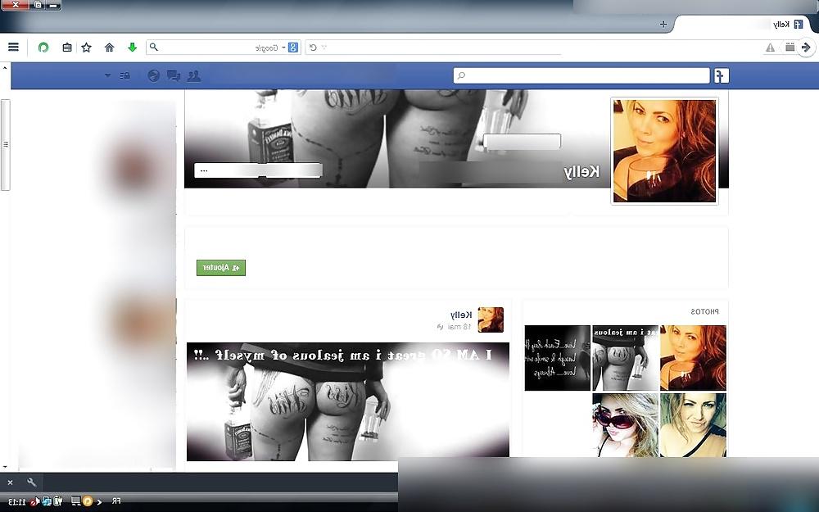Open the PHOTOS section header
This screenshot has height=512, width=819.
704,312
